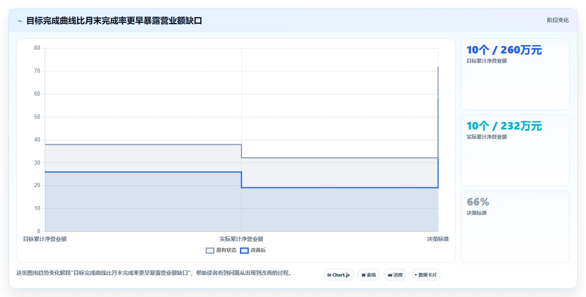The width and height of the screenshot is (586, 297).
Task: Click the 表格 tag chip
Action: pos(369,275)
